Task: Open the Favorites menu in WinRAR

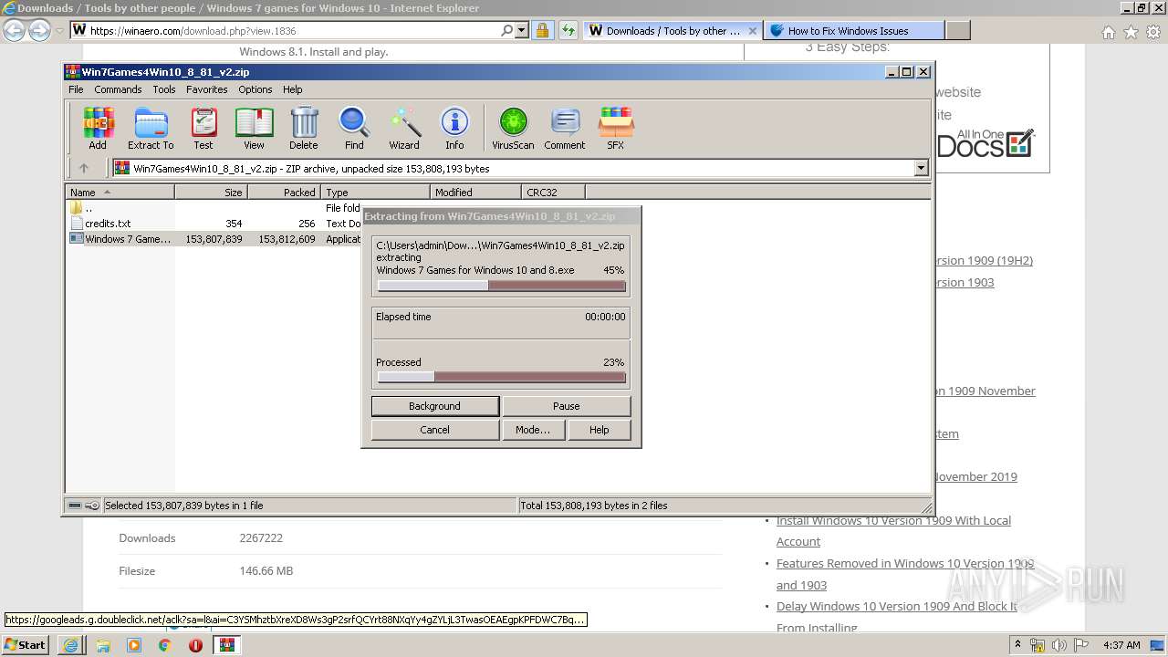Action: (x=207, y=89)
